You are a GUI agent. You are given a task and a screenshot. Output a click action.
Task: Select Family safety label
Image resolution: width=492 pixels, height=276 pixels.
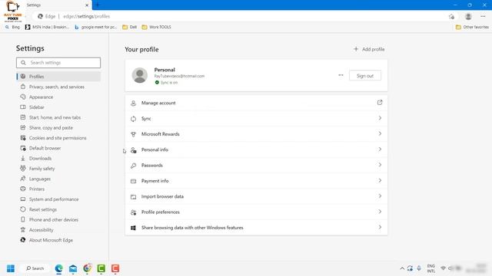tap(42, 169)
